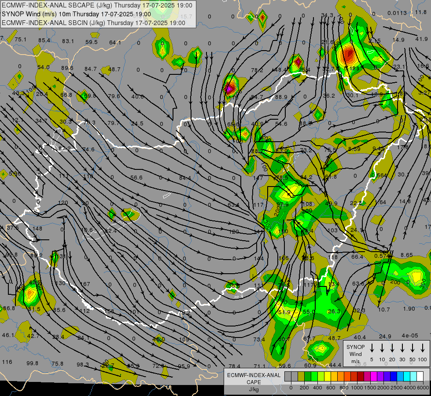This screenshot has width=431, height=396.
Task: Click the 2500 tick label in CAPE legend
Action: (x=396, y=388)
